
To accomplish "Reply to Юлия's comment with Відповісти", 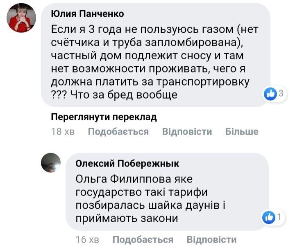I will [x=187, y=132].
